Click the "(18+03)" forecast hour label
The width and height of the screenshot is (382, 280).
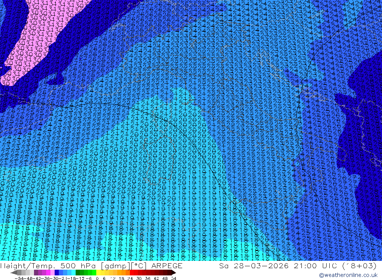[x=359, y=265]
